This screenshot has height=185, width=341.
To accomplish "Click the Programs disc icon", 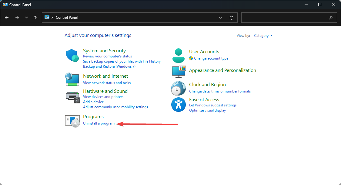I will click(72, 121).
